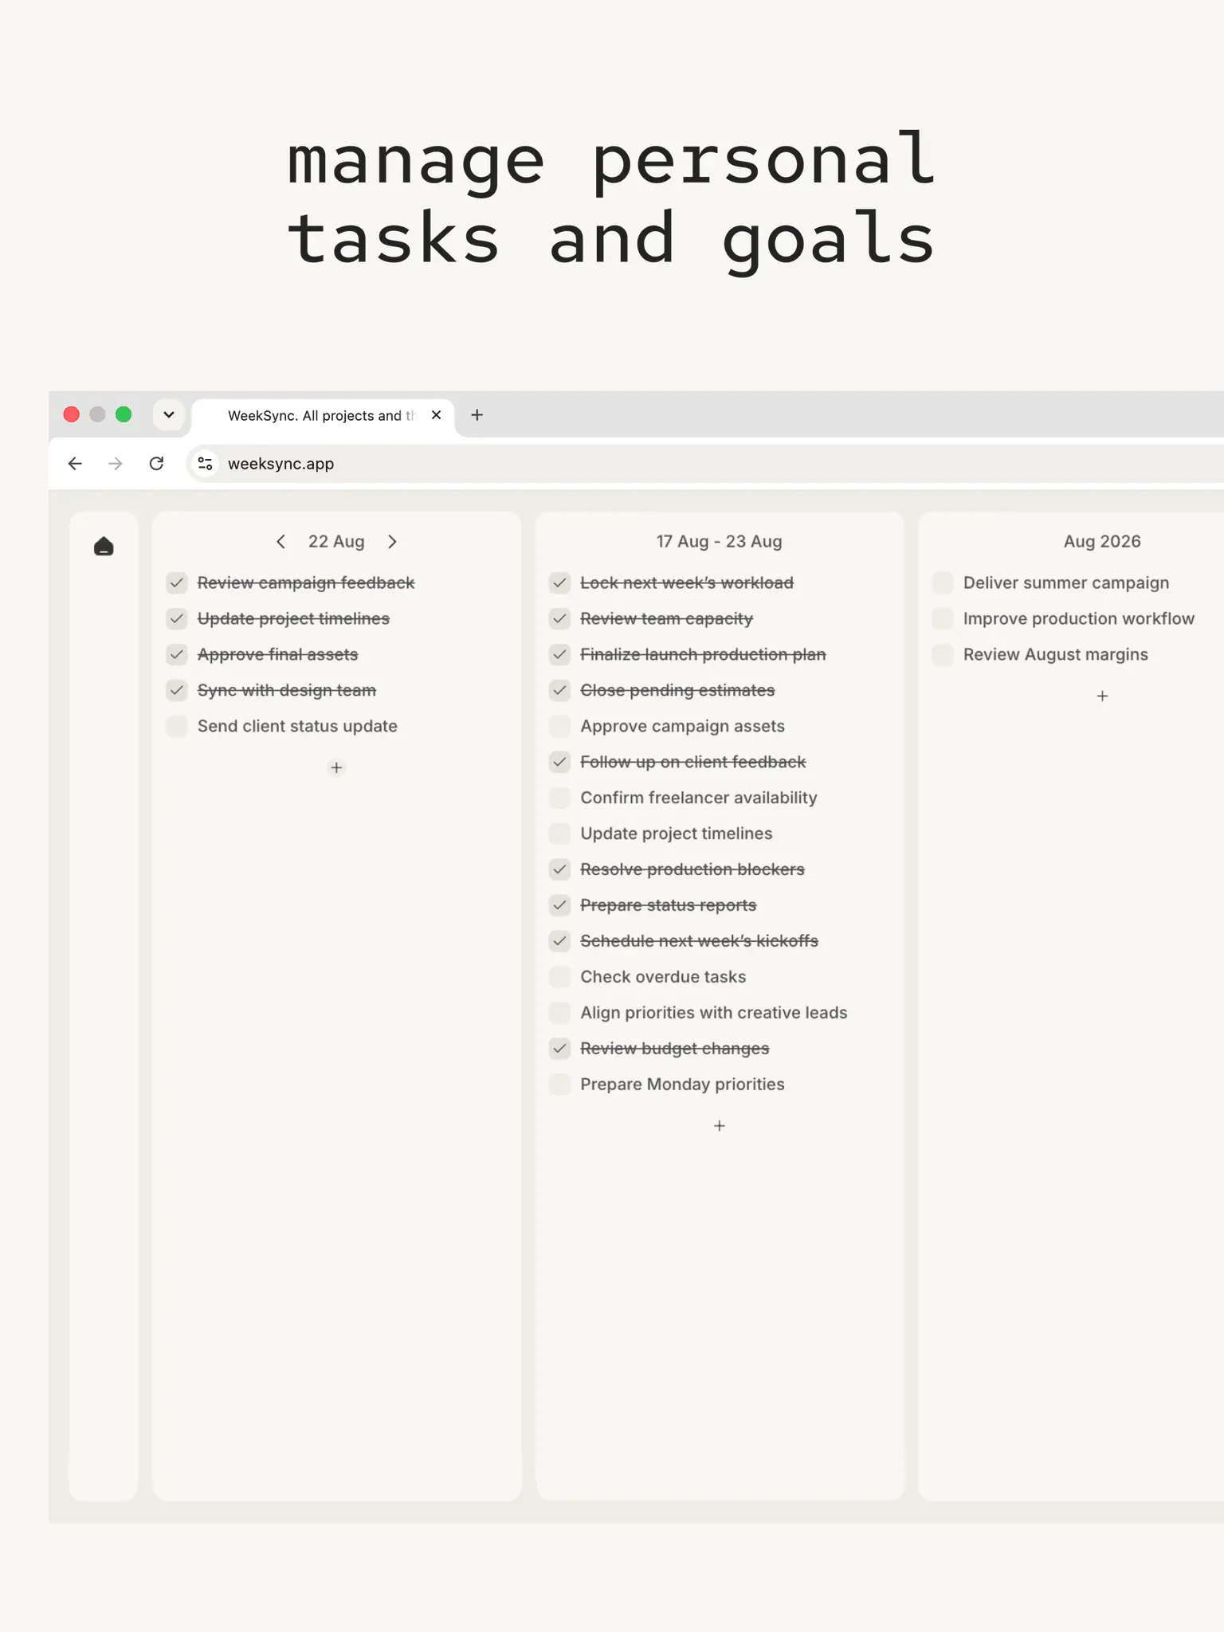This screenshot has height=1632, width=1224.
Task: Uncheck Update project timelines in 22 Aug list
Action: click(177, 618)
